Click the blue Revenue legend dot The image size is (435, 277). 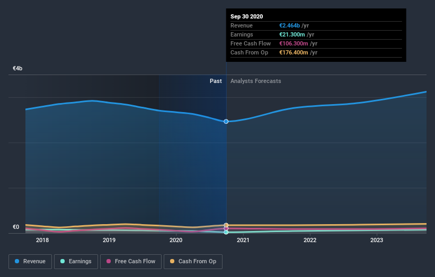tap(17, 261)
